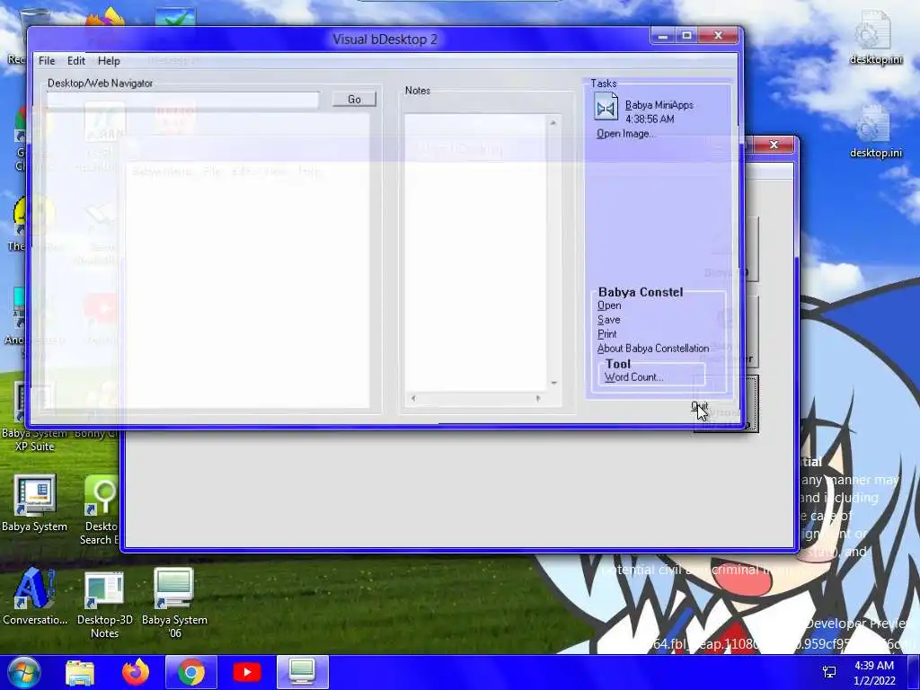Click inside the Notes text area
920x690 pixels.
tap(475, 252)
